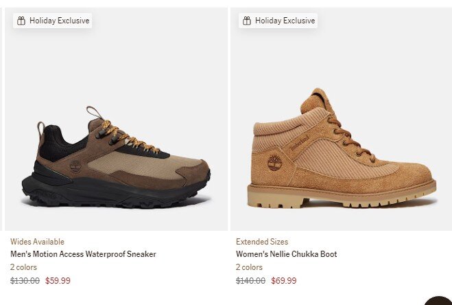452x305 pixels.
Task: Click the tree logo on the sneaker
Action: click(x=75, y=166)
